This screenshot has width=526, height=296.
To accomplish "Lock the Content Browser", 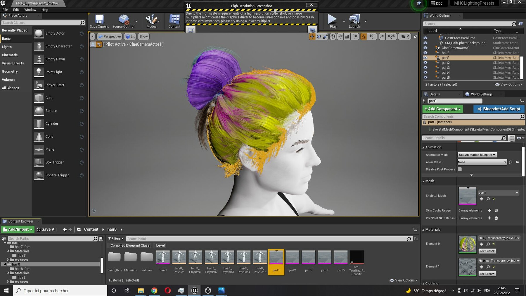I will coord(415,230).
